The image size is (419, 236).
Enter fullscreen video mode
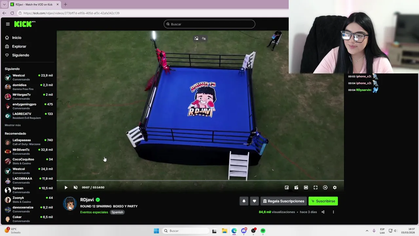point(316,187)
